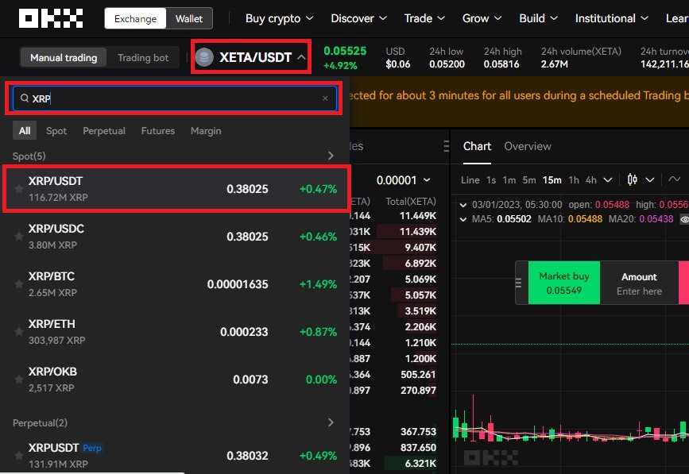Select the 1s timeframe
The width and height of the screenshot is (689, 474).
point(491,180)
